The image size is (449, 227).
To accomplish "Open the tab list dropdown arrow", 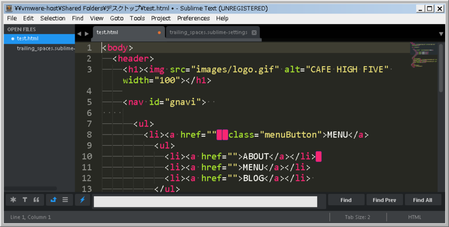I will (441, 34).
